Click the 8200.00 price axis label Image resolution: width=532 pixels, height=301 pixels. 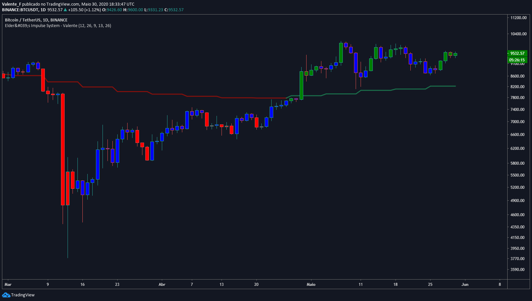tap(517, 87)
